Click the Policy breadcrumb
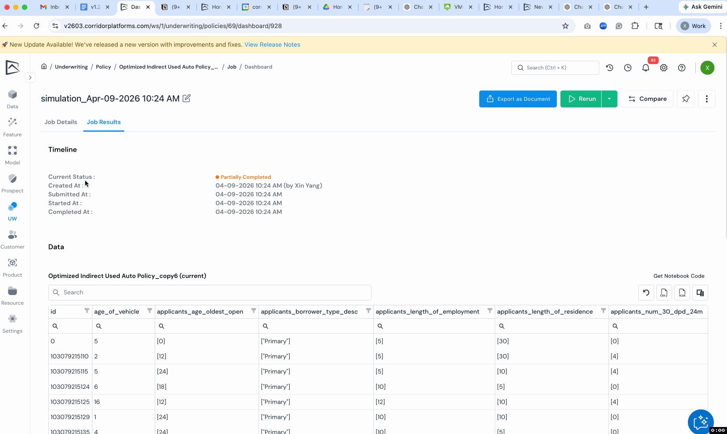The width and height of the screenshot is (727, 434). (x=104, y=67)
